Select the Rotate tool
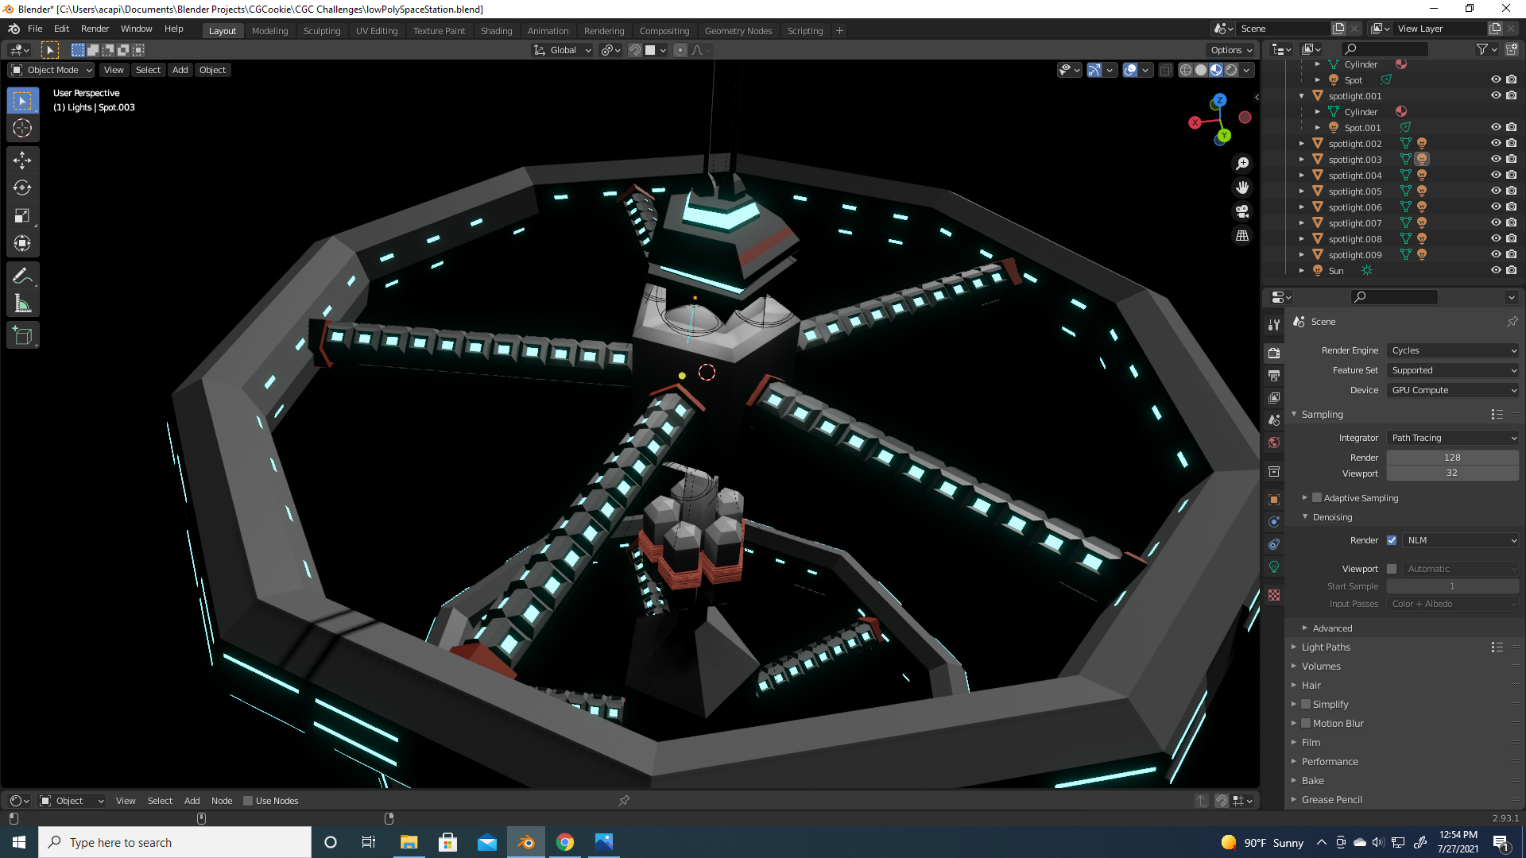The height and width of the screenshot is (858, 1526). [22, 188]
